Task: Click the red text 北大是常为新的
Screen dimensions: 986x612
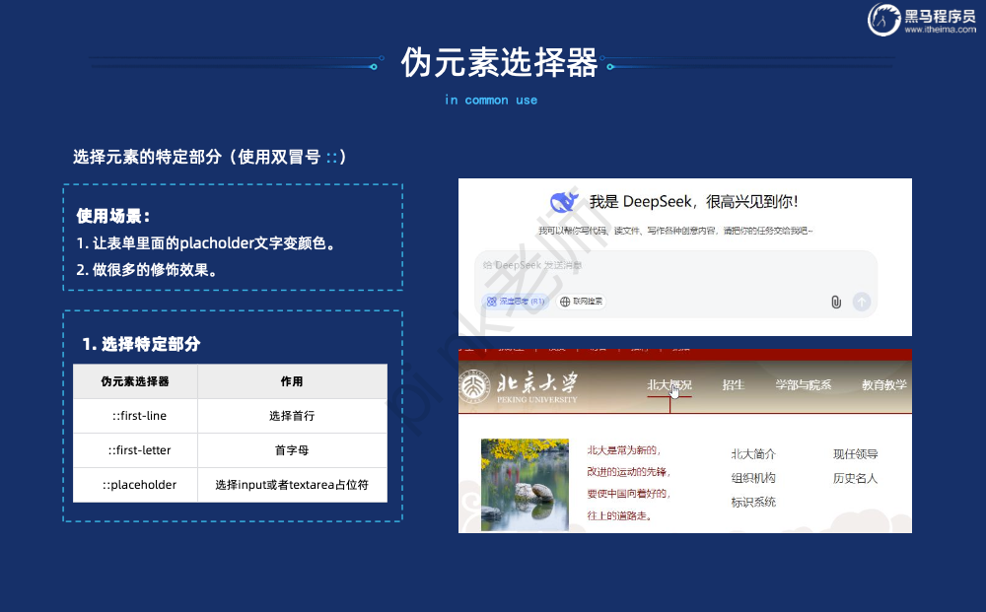Action: tap(624, 450)
